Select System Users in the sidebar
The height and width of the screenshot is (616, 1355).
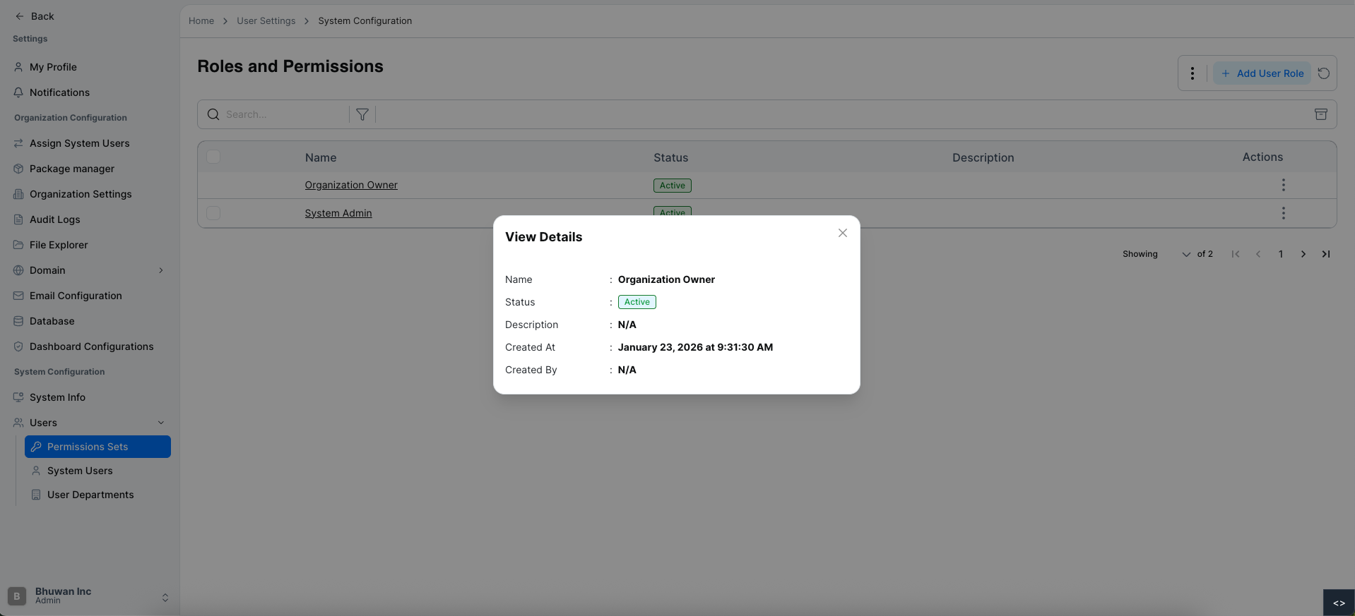click(x=80, y=471)
